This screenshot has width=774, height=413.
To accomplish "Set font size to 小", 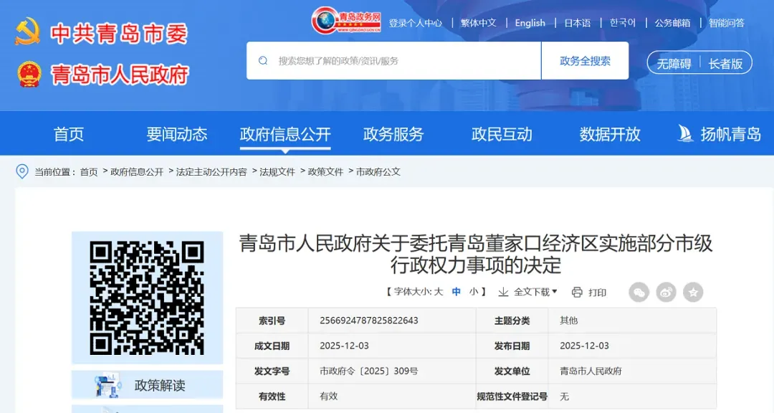I will click(474, 292).
